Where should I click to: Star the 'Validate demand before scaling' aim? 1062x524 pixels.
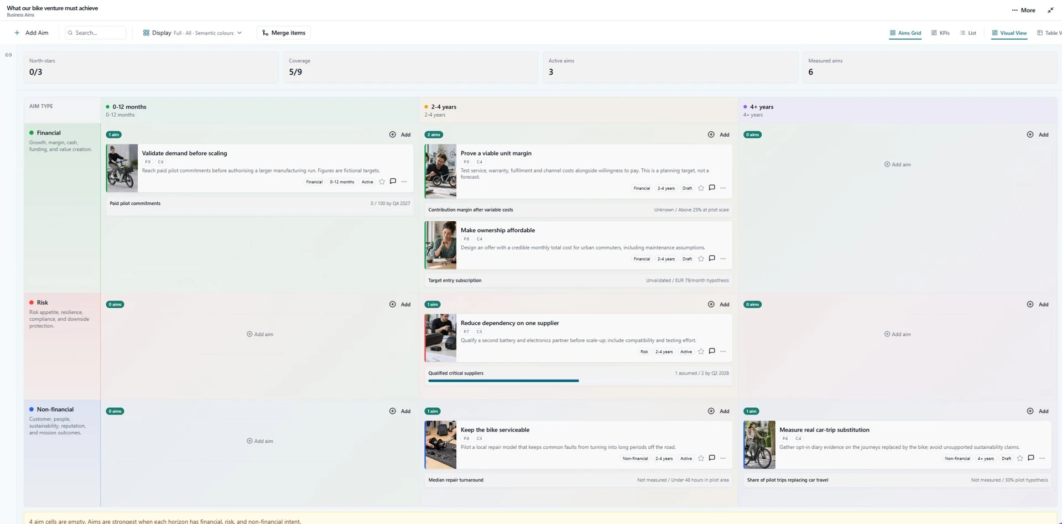[x=382, y=181]
